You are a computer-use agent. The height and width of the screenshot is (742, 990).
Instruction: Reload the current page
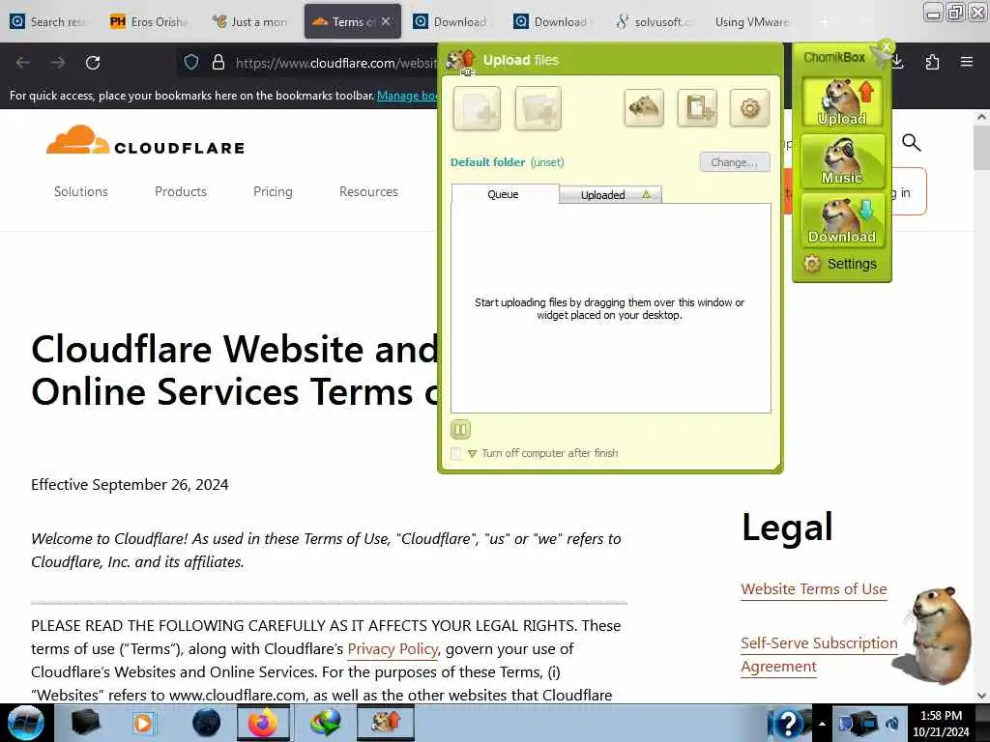(x=93, y=63)
